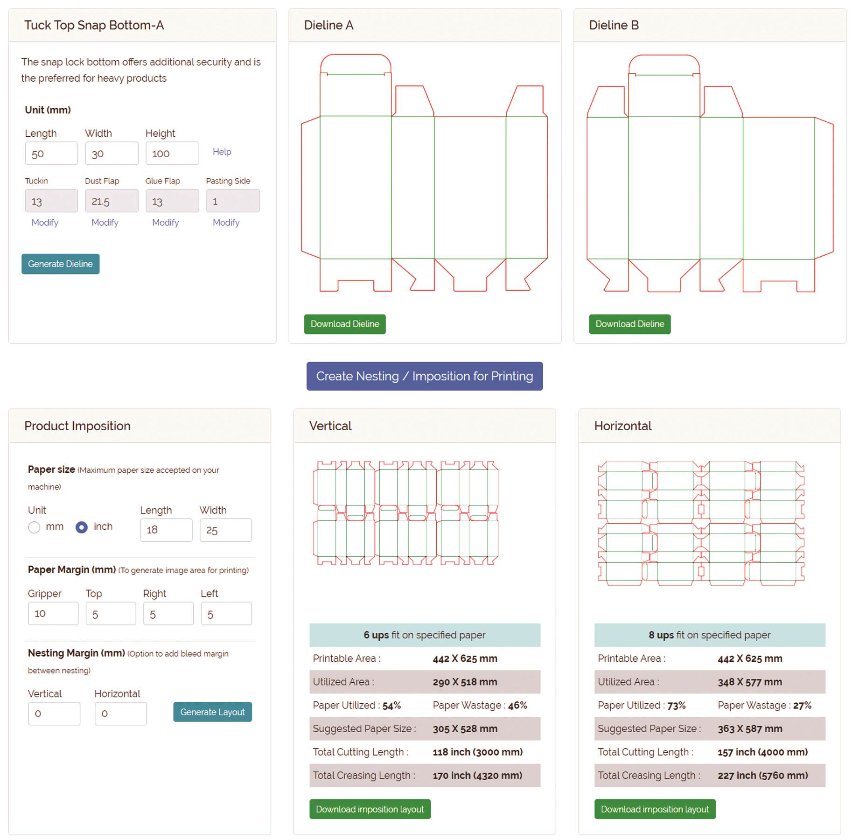The width and height of the screenshot is (852, 840).
Task: Select the inch unit radio button
Action: (x=82, y=527)
